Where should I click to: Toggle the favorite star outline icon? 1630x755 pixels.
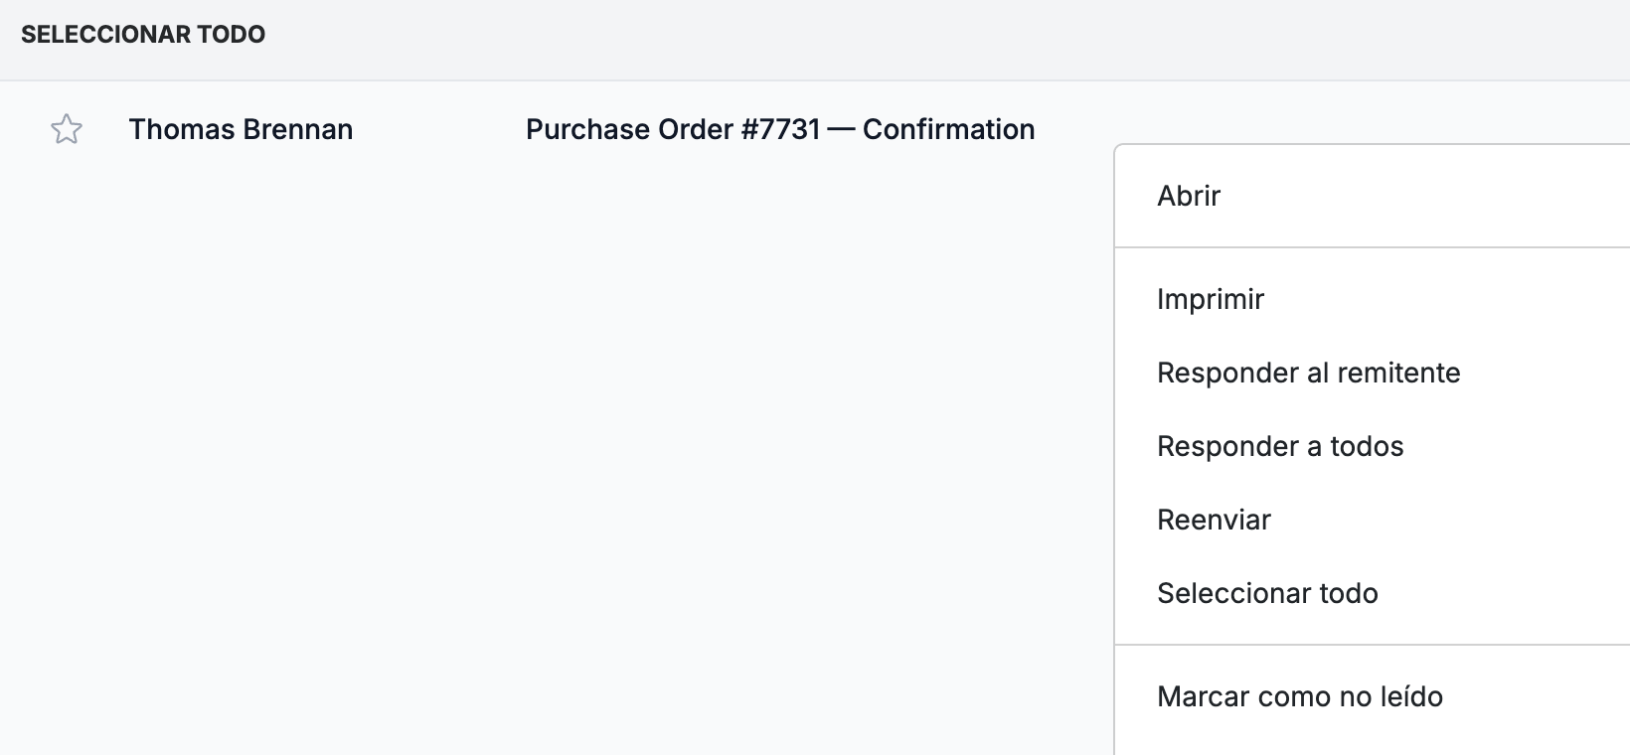[67, 129]
